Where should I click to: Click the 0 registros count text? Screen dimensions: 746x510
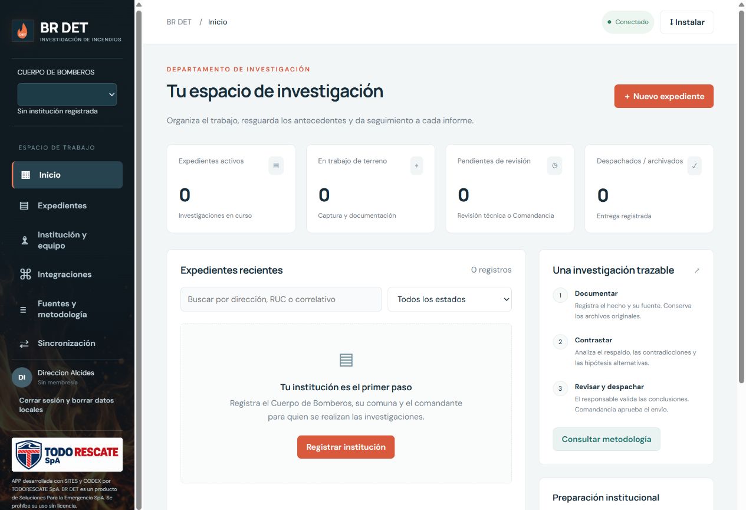click(x=491, y=270)
